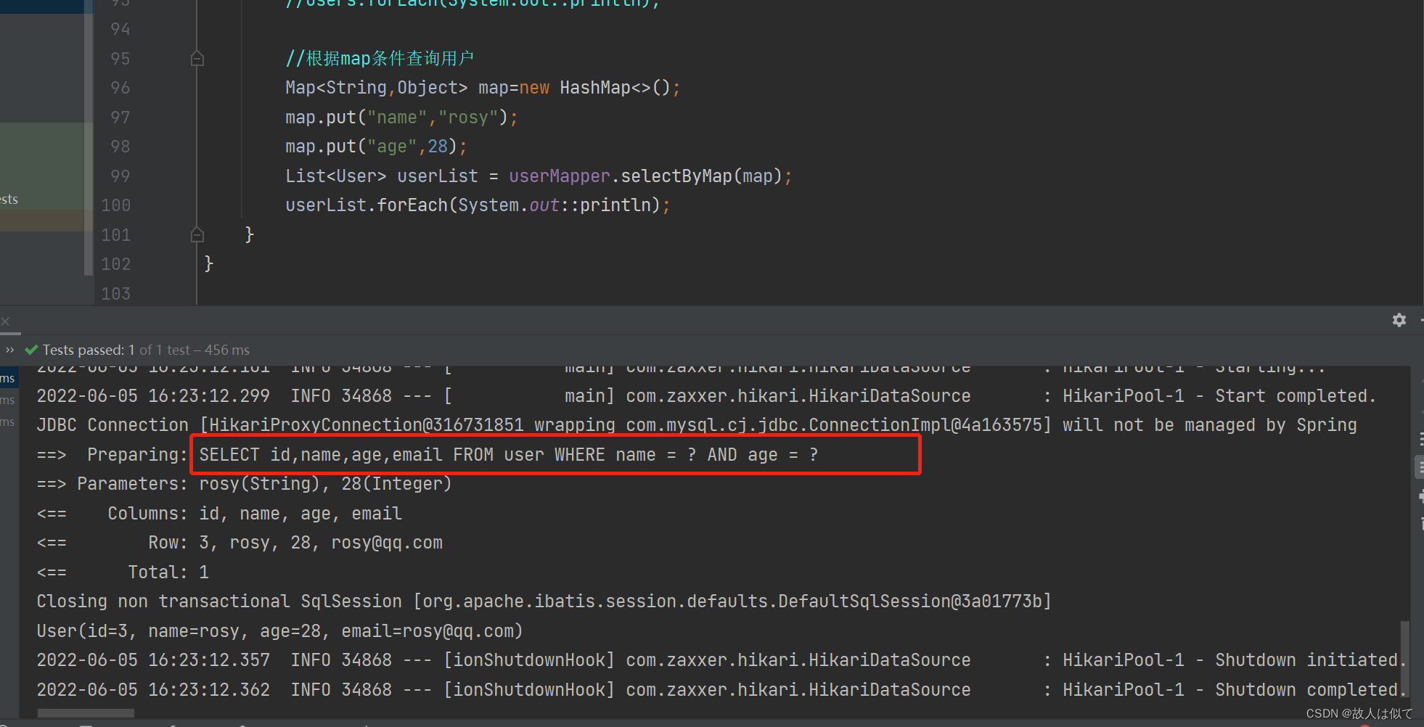Image resolution: width=1424 pixels, height=727 pixels.
Task: Click 'selectByMap(map)' method call
Action: click(x=701, y=176)
